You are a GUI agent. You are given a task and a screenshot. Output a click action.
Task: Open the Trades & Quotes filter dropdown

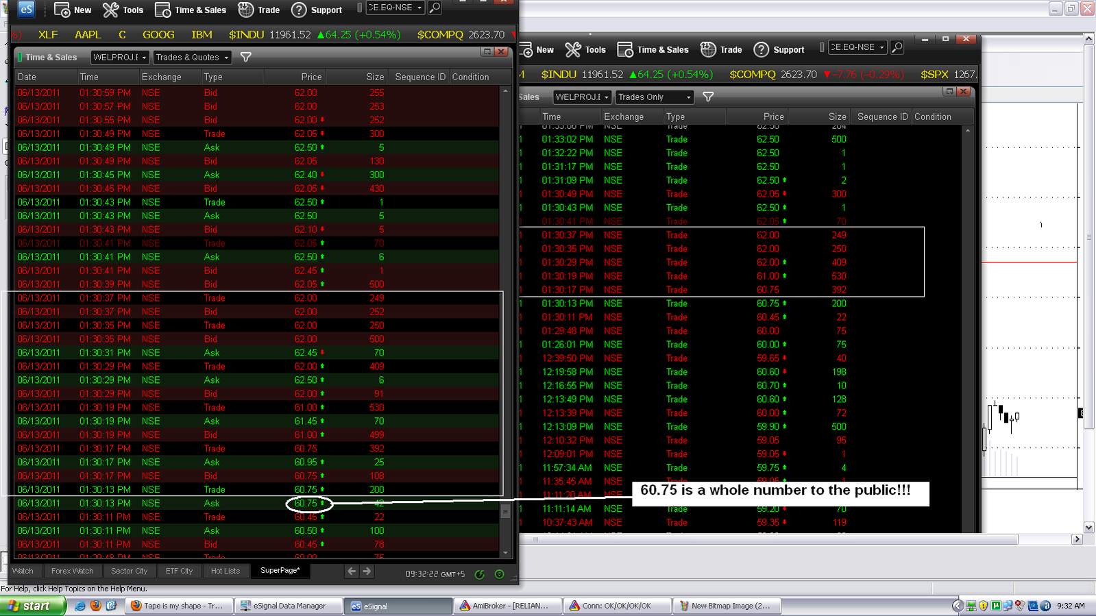[192, 58]
